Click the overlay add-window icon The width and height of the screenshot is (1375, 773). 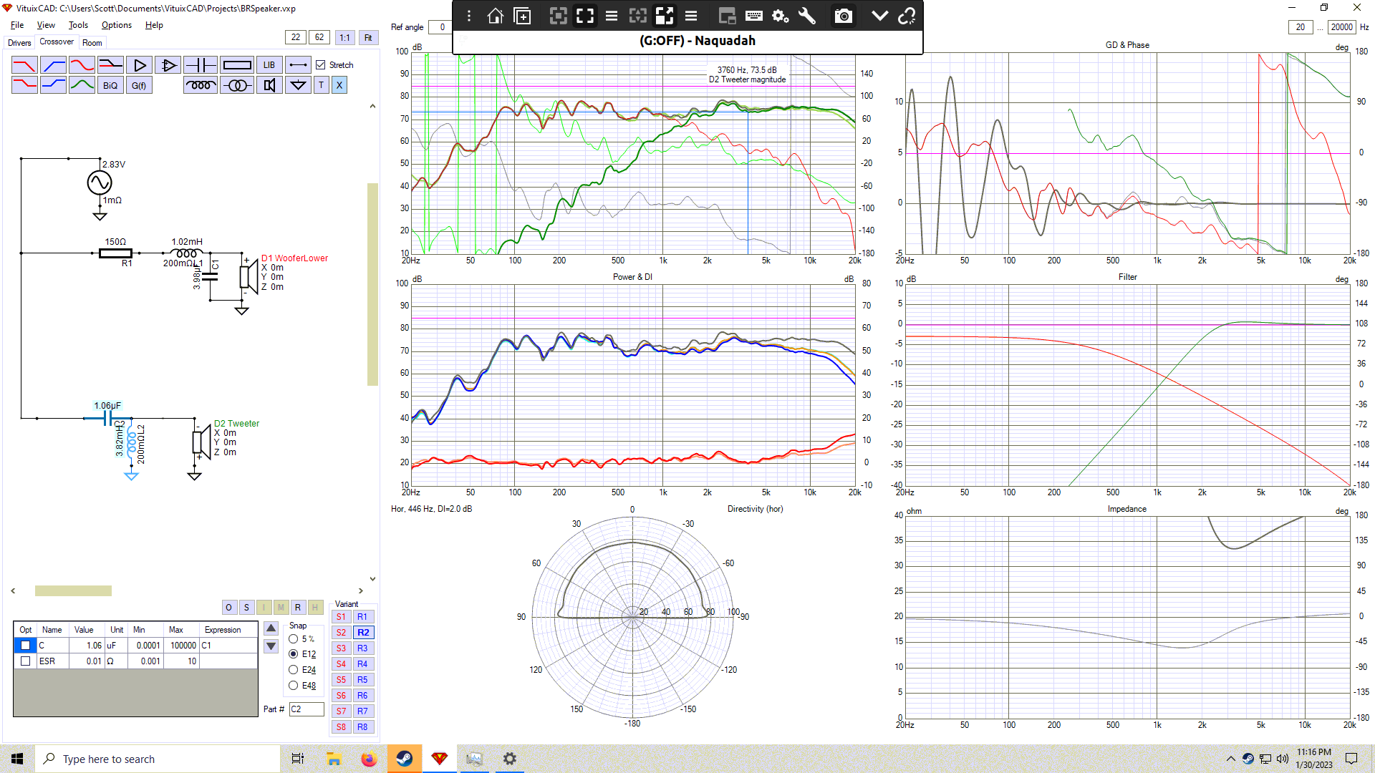tap(523, 16)
